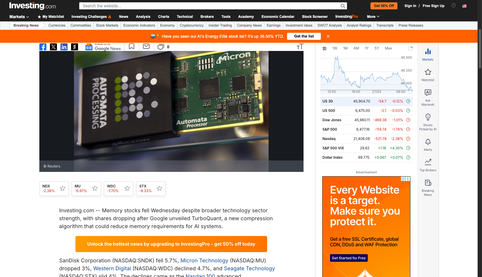Viewport: 482px width, 277px height.
Task: Share article on X (Twitter)
Action: (x=53, y=47)
